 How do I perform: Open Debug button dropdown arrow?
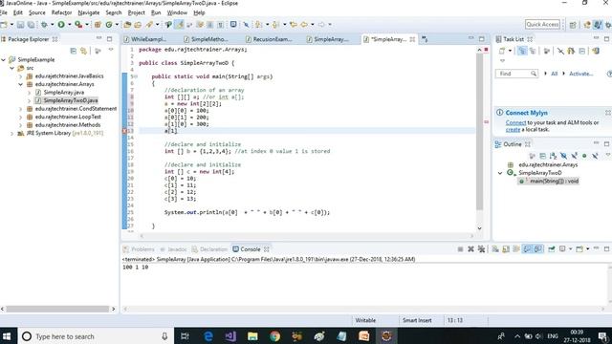pos(52,25)
